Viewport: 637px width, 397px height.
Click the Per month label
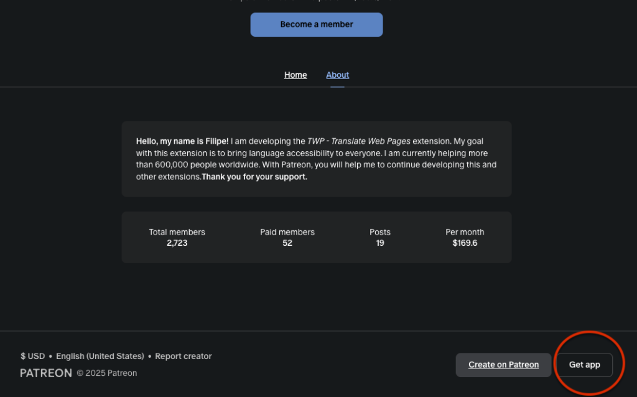465,232
